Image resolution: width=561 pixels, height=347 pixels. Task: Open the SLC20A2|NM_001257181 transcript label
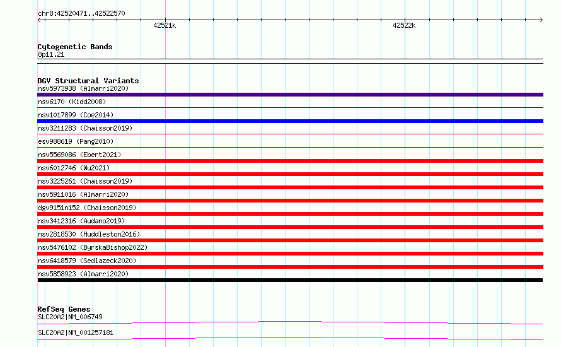[x=76, y=332]
